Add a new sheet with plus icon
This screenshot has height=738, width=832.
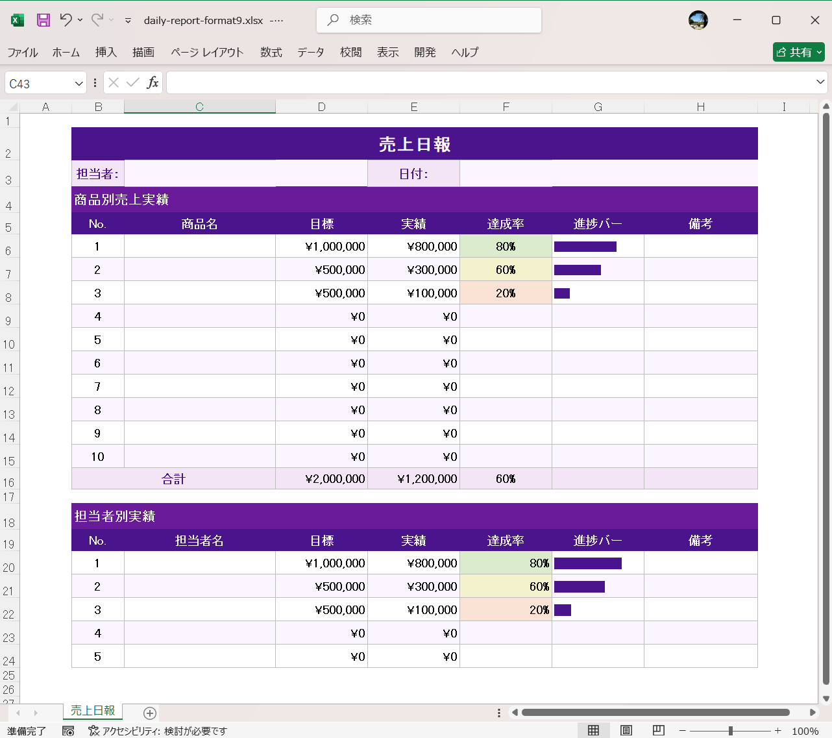coord(150,713)
